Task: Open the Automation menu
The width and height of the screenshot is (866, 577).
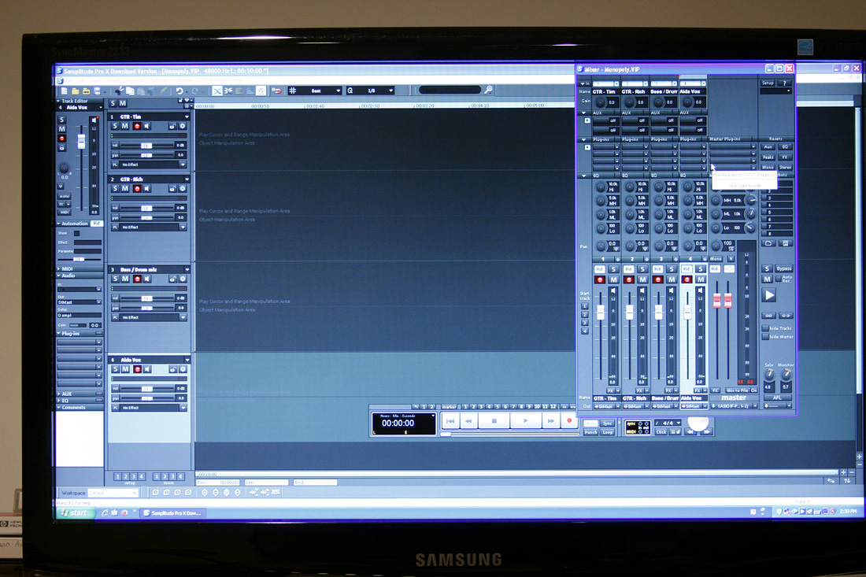Action: (161, 80)
